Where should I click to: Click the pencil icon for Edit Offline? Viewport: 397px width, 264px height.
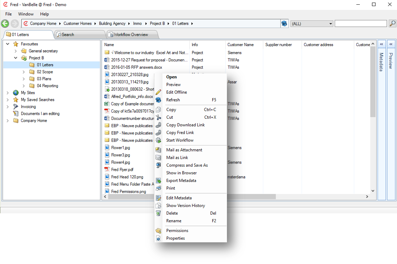(159, 92)
